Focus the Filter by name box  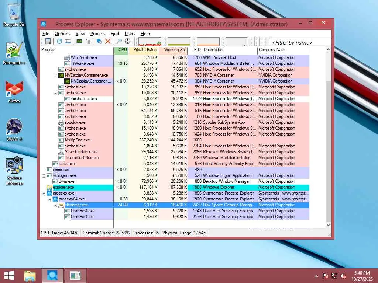(x=300, y=42)
